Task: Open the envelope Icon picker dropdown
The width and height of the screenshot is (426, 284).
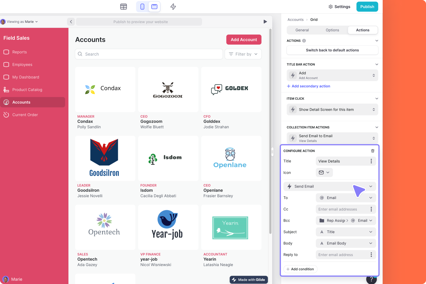Action: (x=324, y=172)
